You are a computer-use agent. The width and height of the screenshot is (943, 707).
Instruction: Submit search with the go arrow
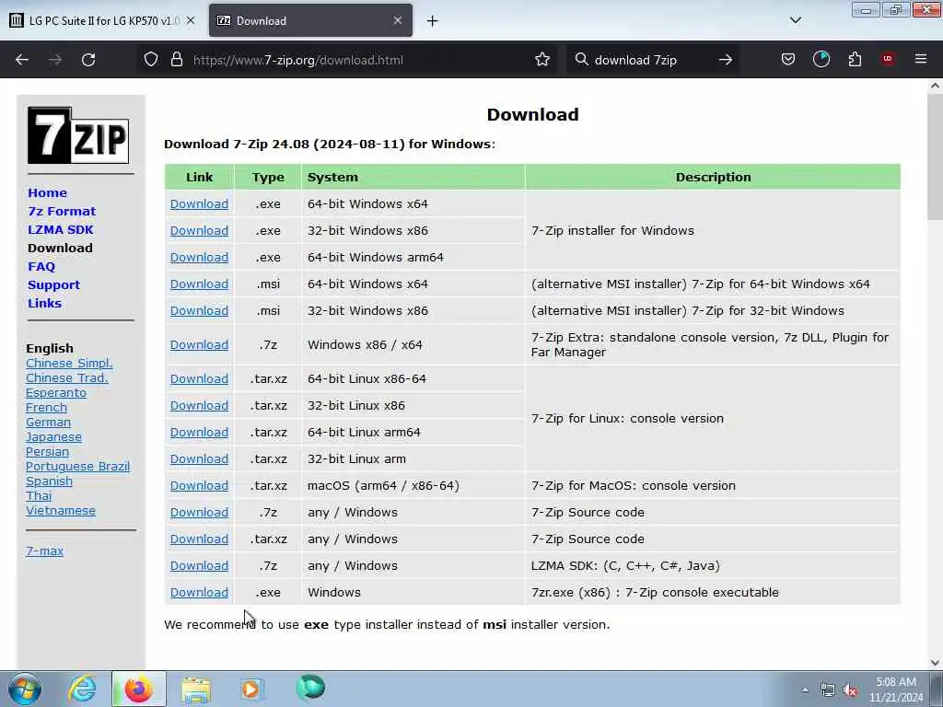coord(726,60)
